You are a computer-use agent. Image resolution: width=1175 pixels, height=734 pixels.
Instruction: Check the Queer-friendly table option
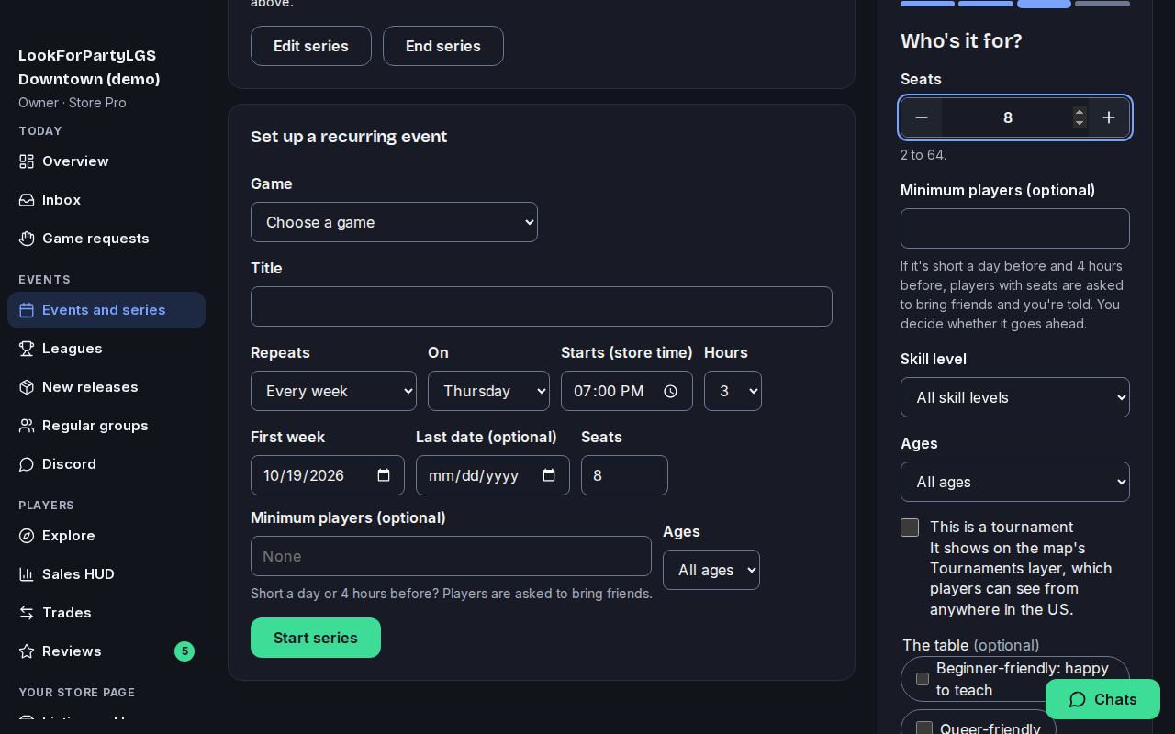[924, 729]
